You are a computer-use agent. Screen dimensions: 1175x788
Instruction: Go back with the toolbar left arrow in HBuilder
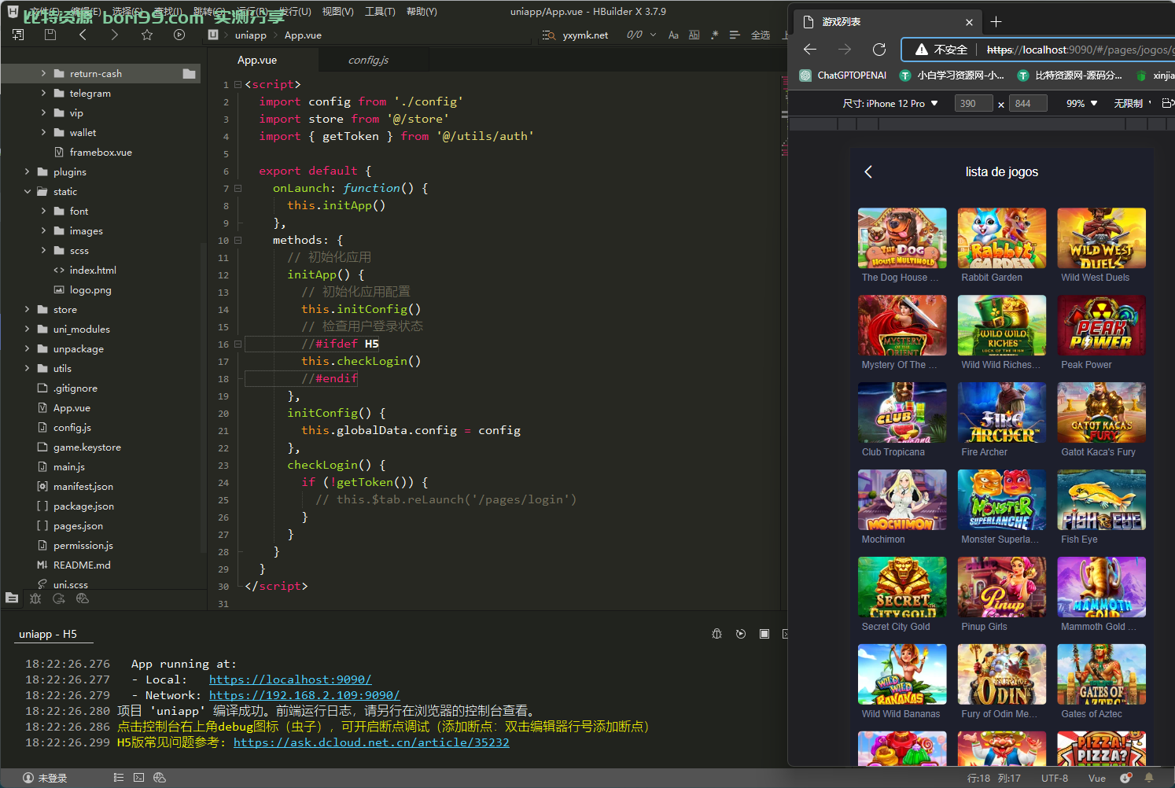(x=83, y=35)
